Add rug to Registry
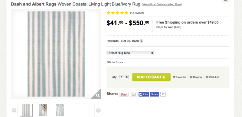Viewport: 242px width, 117px height. 196,77
